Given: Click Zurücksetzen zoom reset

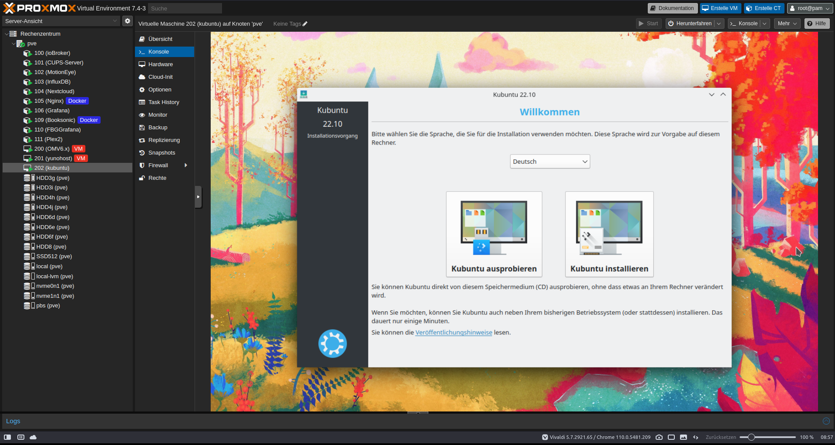Looking at the screenshot, I should point(721,437).
